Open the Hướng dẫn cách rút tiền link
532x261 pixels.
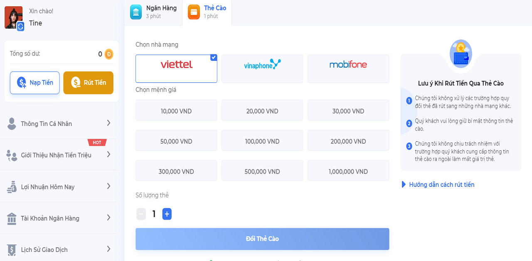pos(441,185)
